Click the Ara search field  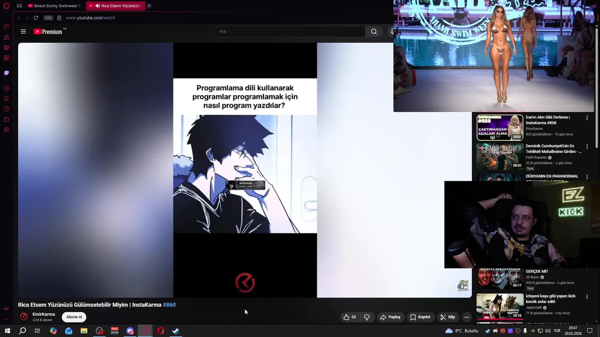290,31
